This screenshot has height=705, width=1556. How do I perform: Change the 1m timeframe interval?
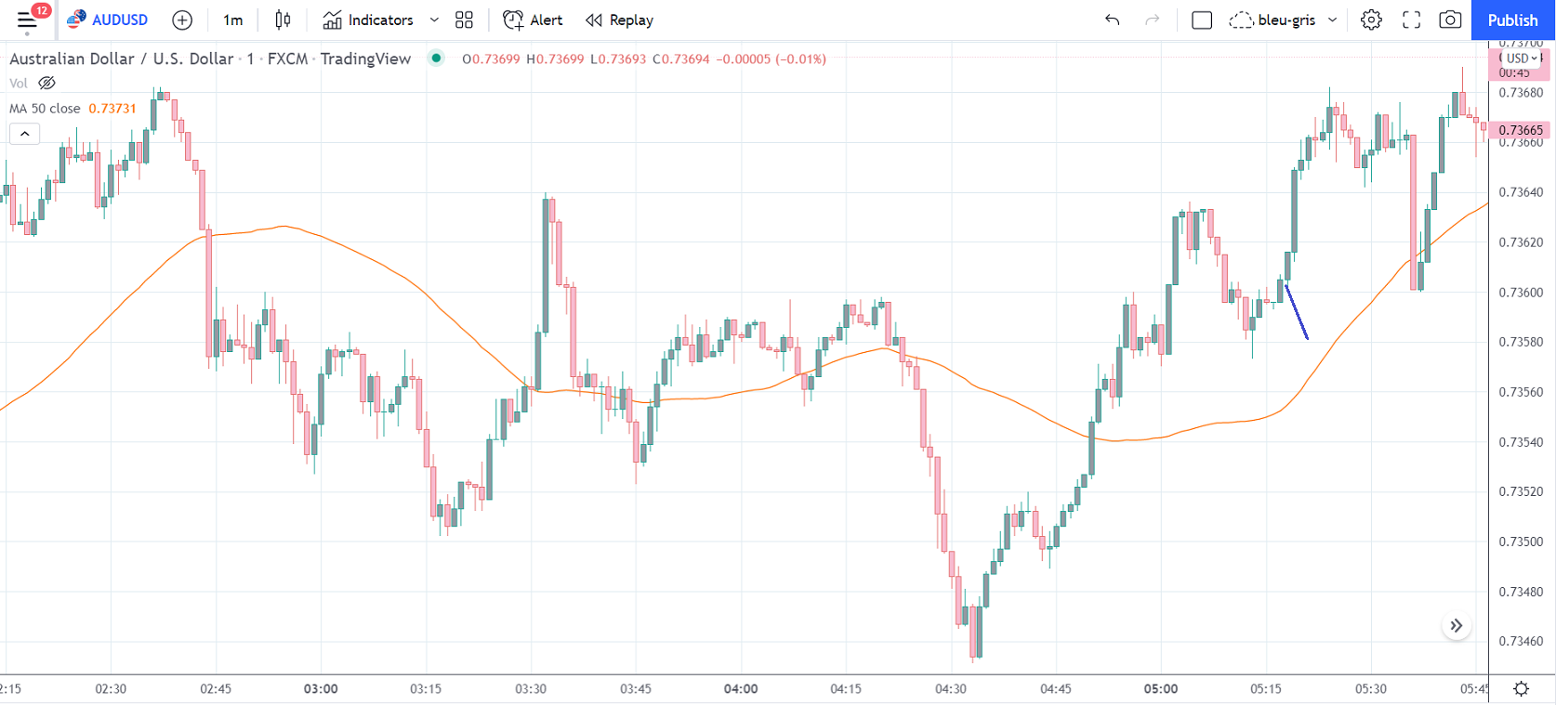point(232,20)
